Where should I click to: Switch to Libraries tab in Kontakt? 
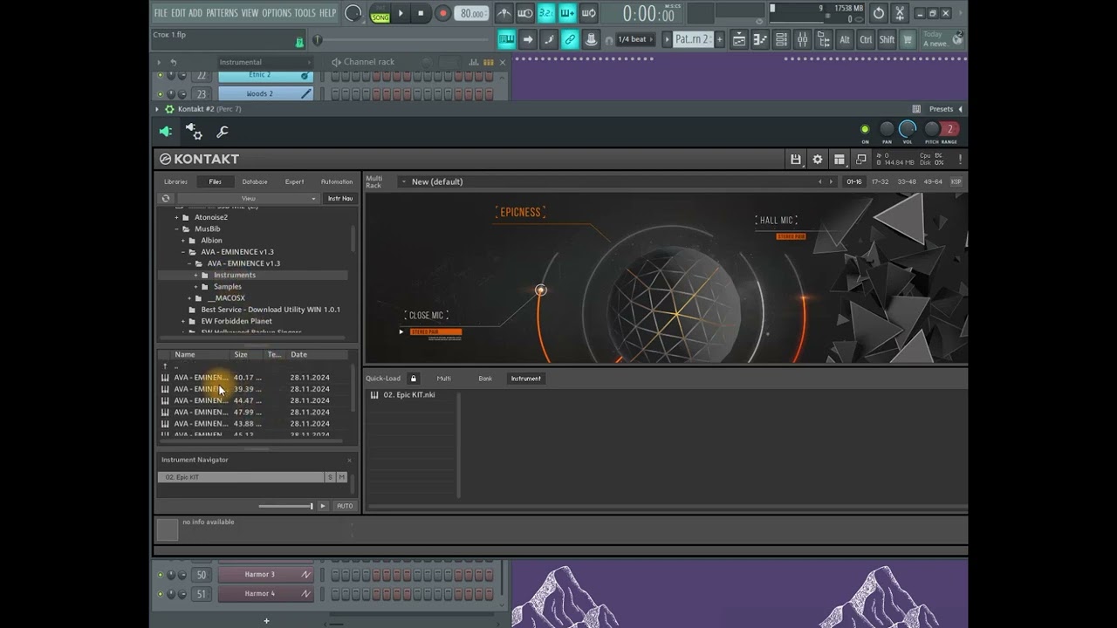175,181
